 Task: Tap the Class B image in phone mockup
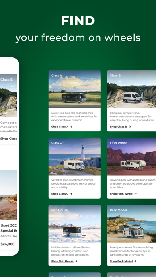pyautogui.click(x=8, y=96)
